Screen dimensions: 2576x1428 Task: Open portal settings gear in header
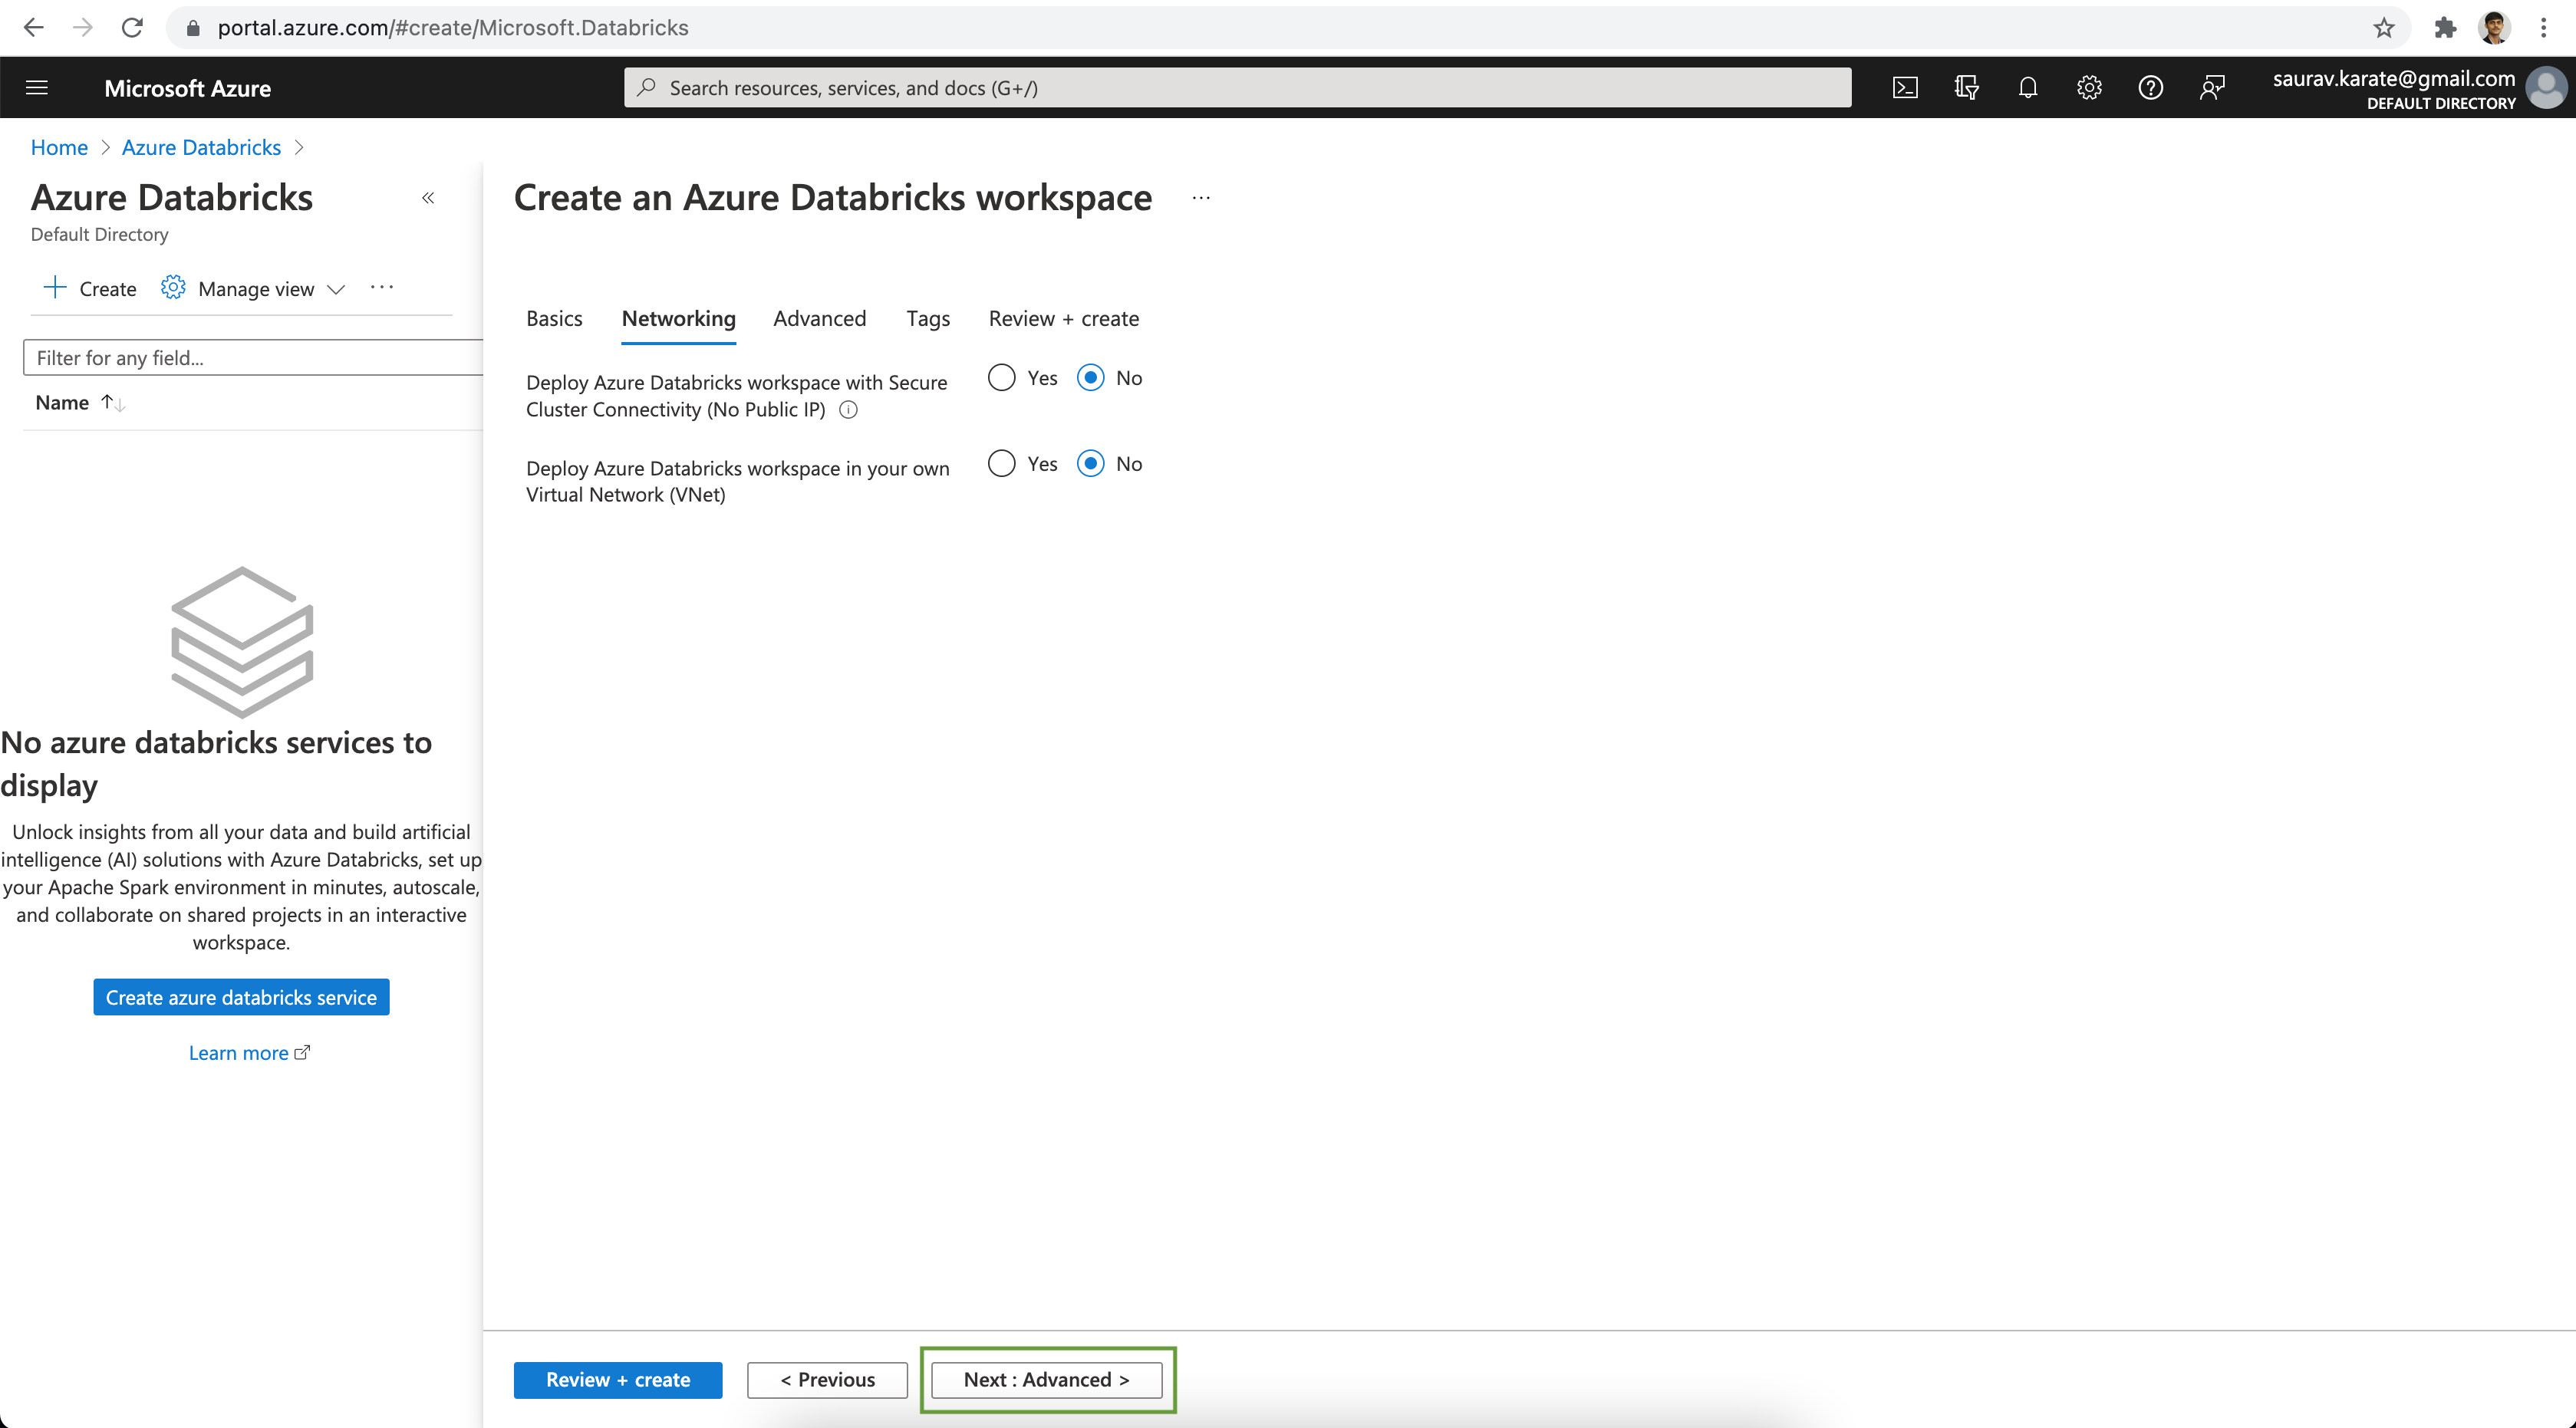(x=2089, y=88)
